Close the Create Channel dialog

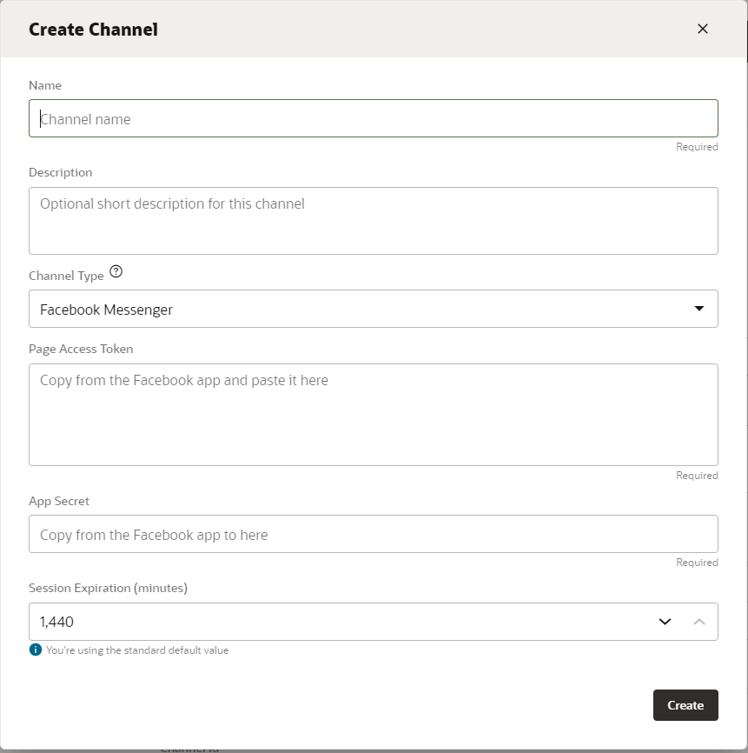point(703,29)
